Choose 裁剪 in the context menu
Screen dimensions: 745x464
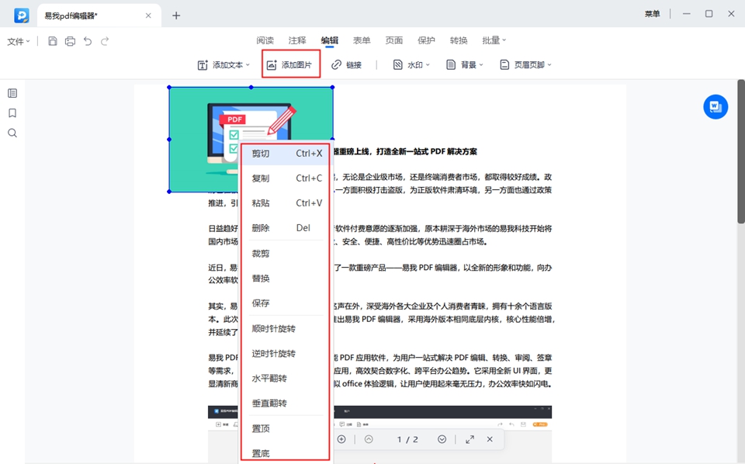click(285, 254)
